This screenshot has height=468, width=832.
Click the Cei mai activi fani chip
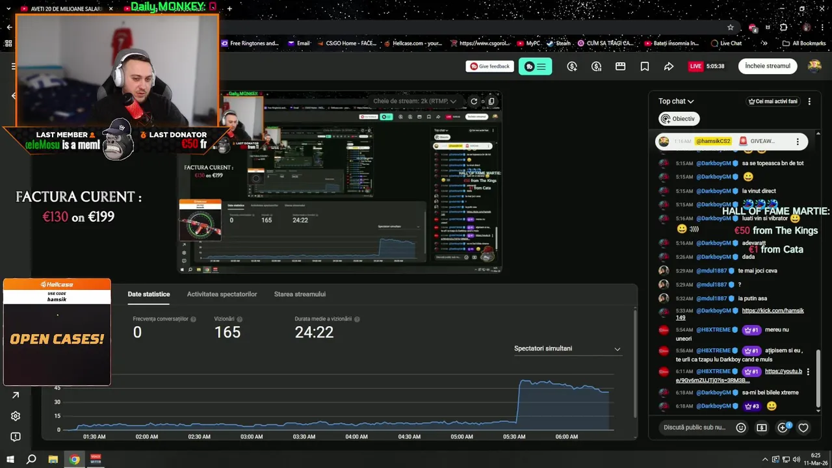pos(773,101)
